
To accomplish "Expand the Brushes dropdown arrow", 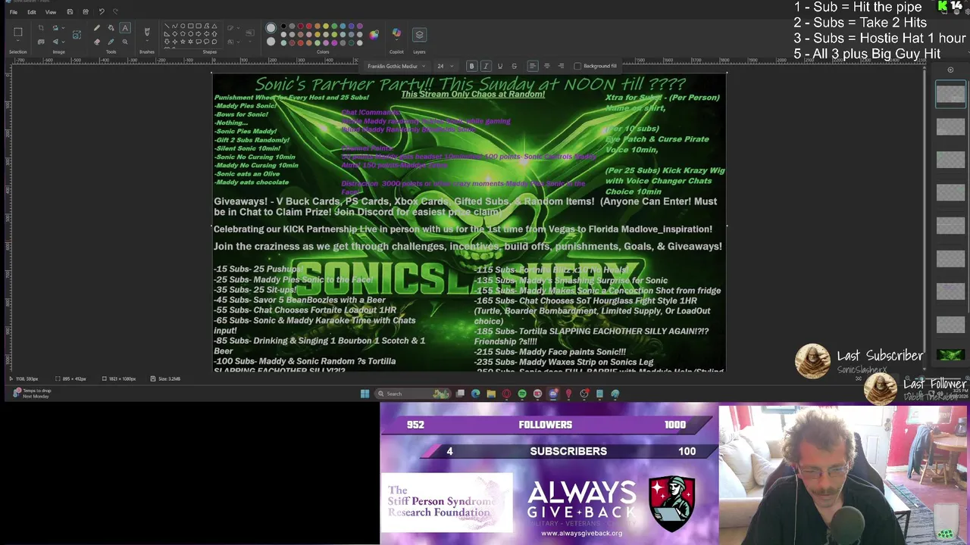I will (x=147, y=40).
